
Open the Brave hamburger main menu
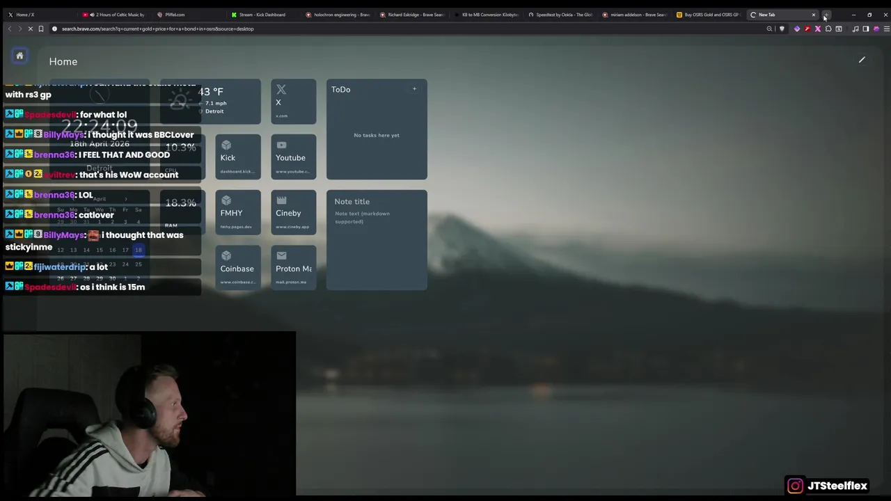coord(885,29)
